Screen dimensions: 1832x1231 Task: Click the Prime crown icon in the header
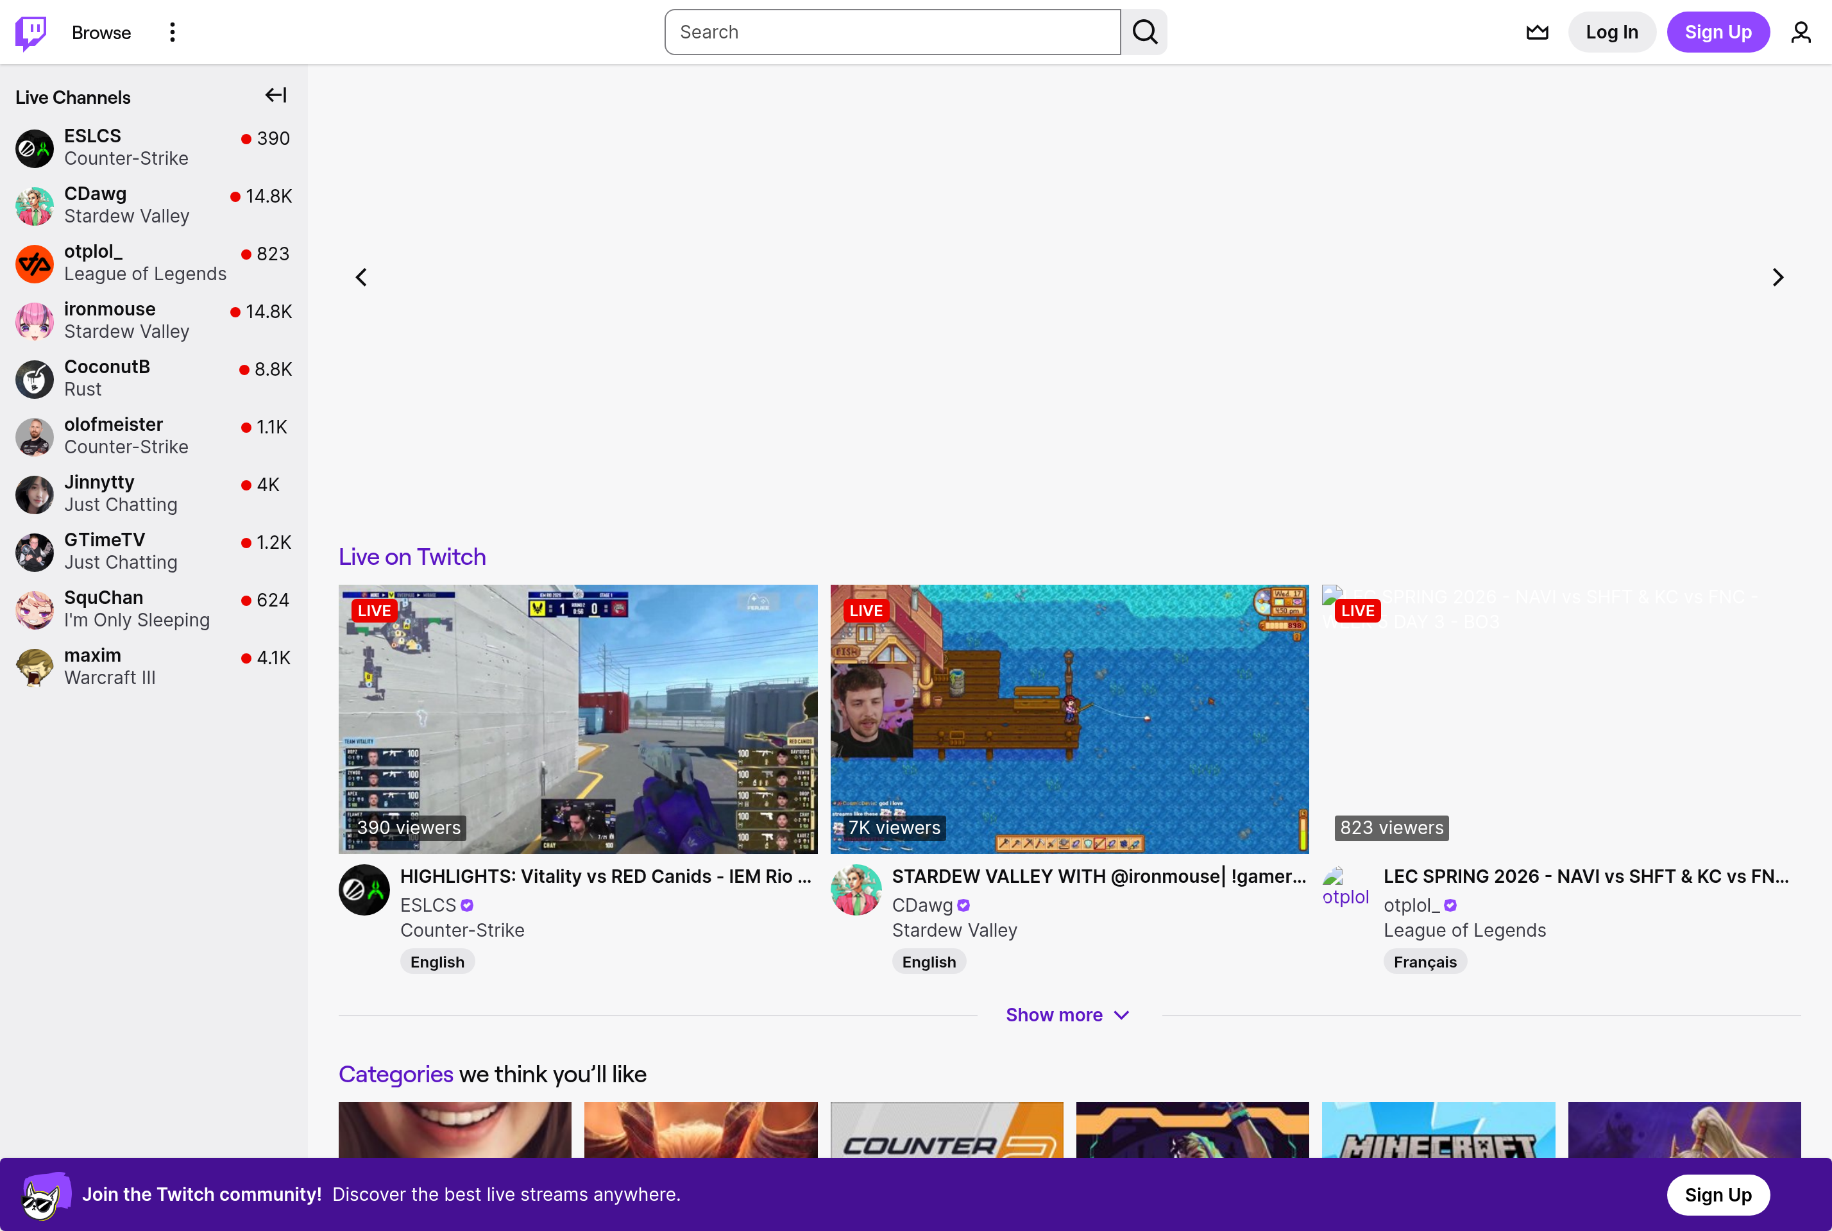(1537, 31)
